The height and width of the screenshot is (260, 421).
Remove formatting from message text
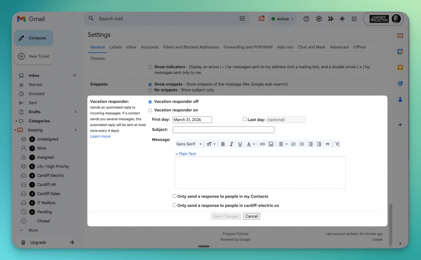[338, 144]
